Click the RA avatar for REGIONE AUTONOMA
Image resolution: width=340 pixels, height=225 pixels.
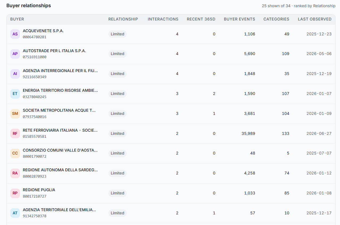point(15,173)
